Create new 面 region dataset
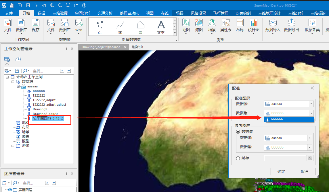The width and height of the screenshot is (329, 192). (140, 27)
